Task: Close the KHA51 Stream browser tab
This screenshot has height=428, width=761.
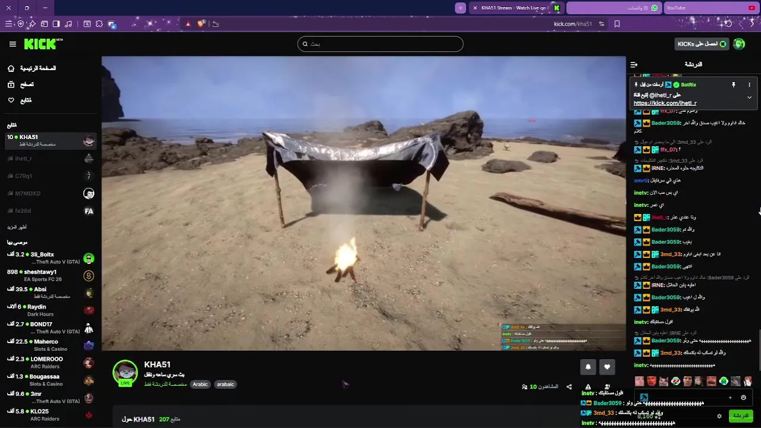Action: [x=474, y=8]
